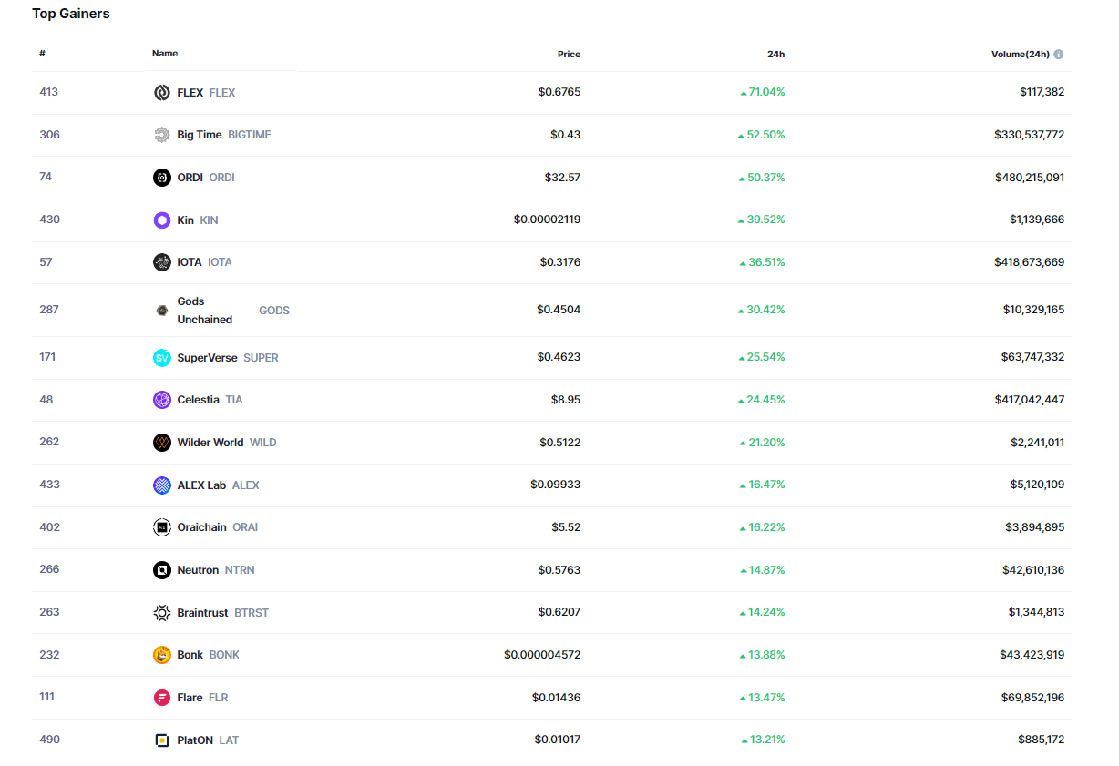Click the $0.000004572 price cell
Viewport: 1119px width, 766px height.
click(x=542, y=655)
